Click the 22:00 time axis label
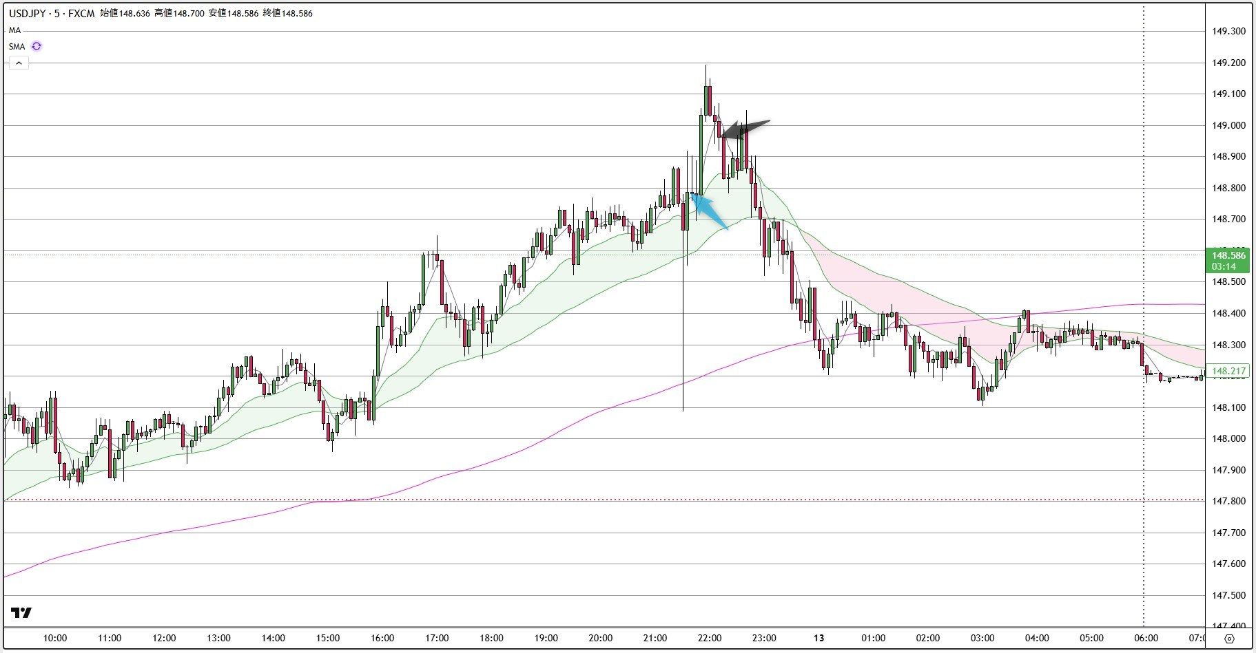1256x653 pixels. [x=710, y=638]
